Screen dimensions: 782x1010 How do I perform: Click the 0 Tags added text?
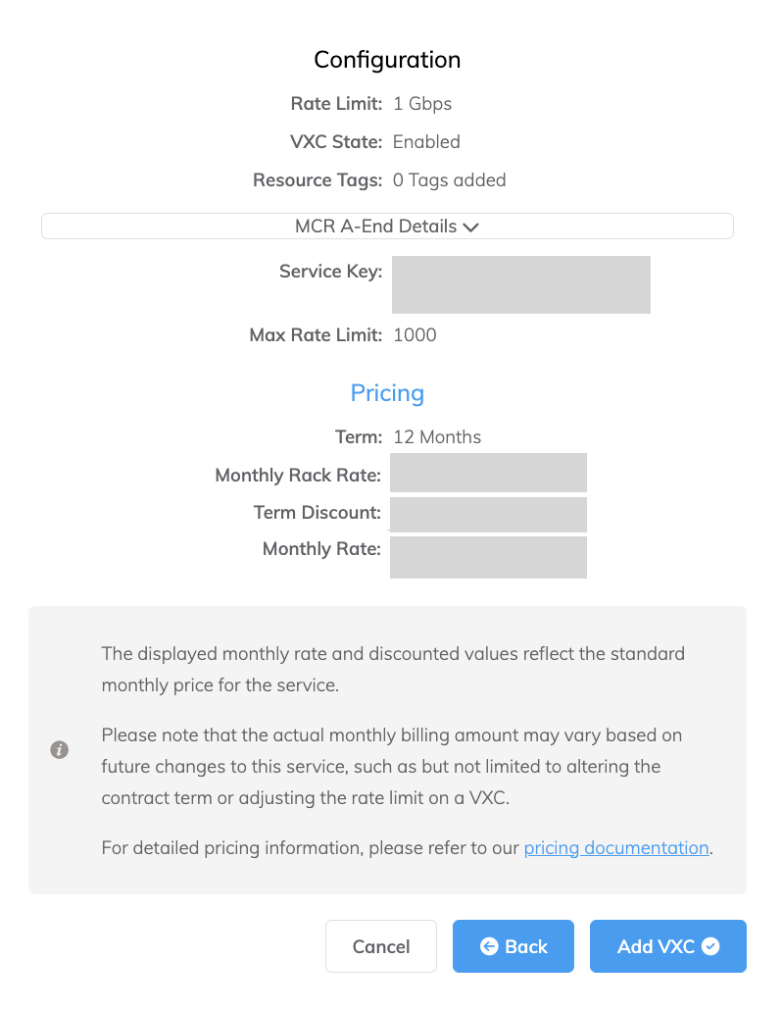pos(449,180)
